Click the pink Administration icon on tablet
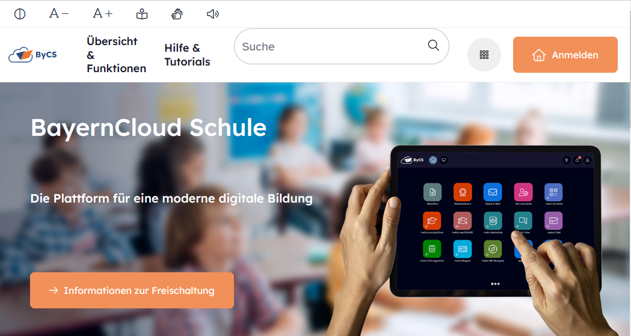Screen dimensions: 631x336 pyautogui.click(x=523, y=192)
